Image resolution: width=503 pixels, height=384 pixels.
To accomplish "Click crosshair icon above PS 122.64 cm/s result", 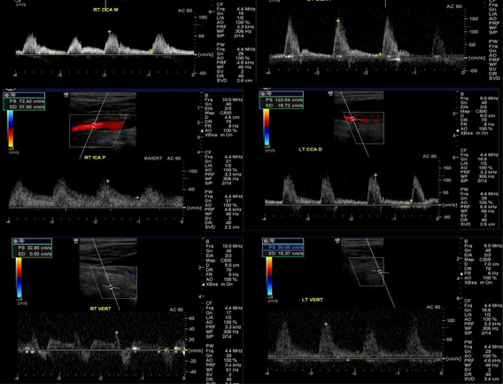I will (263, 94).
